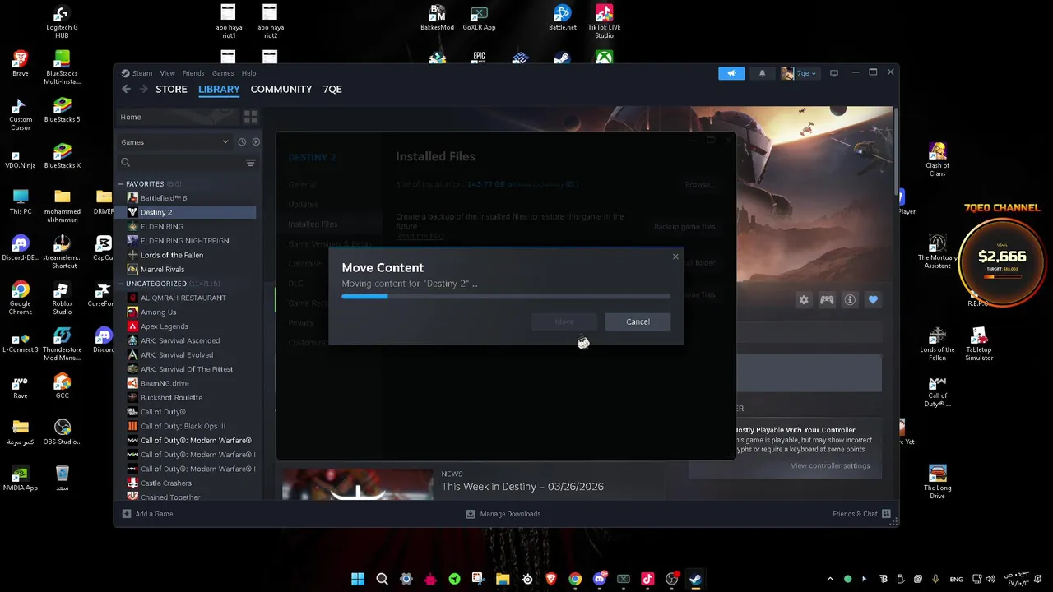This screenshot has width=1053, height=592.
Task: Toggle Destiny 2 favorite heart icon
Action: coord(873,300)
